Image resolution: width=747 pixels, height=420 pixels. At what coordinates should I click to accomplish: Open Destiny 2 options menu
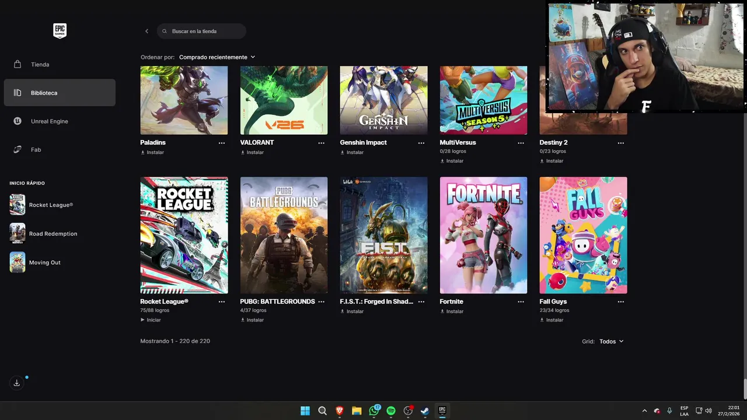(x=621, y=143)
